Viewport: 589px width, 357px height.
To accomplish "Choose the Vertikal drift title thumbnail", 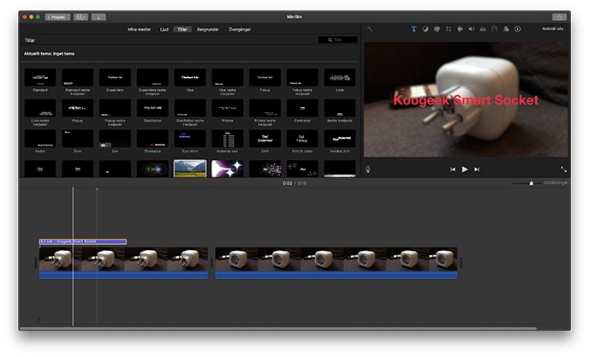I will [340, 139].
